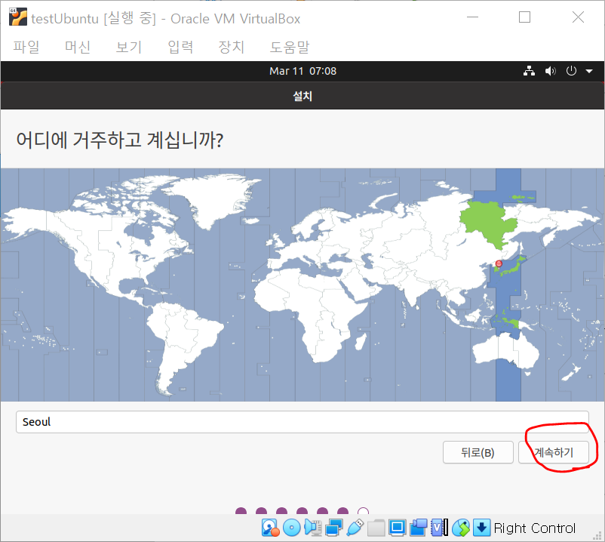
Task: Click the CPU virtualization status icon
Action: coord(440,528)
